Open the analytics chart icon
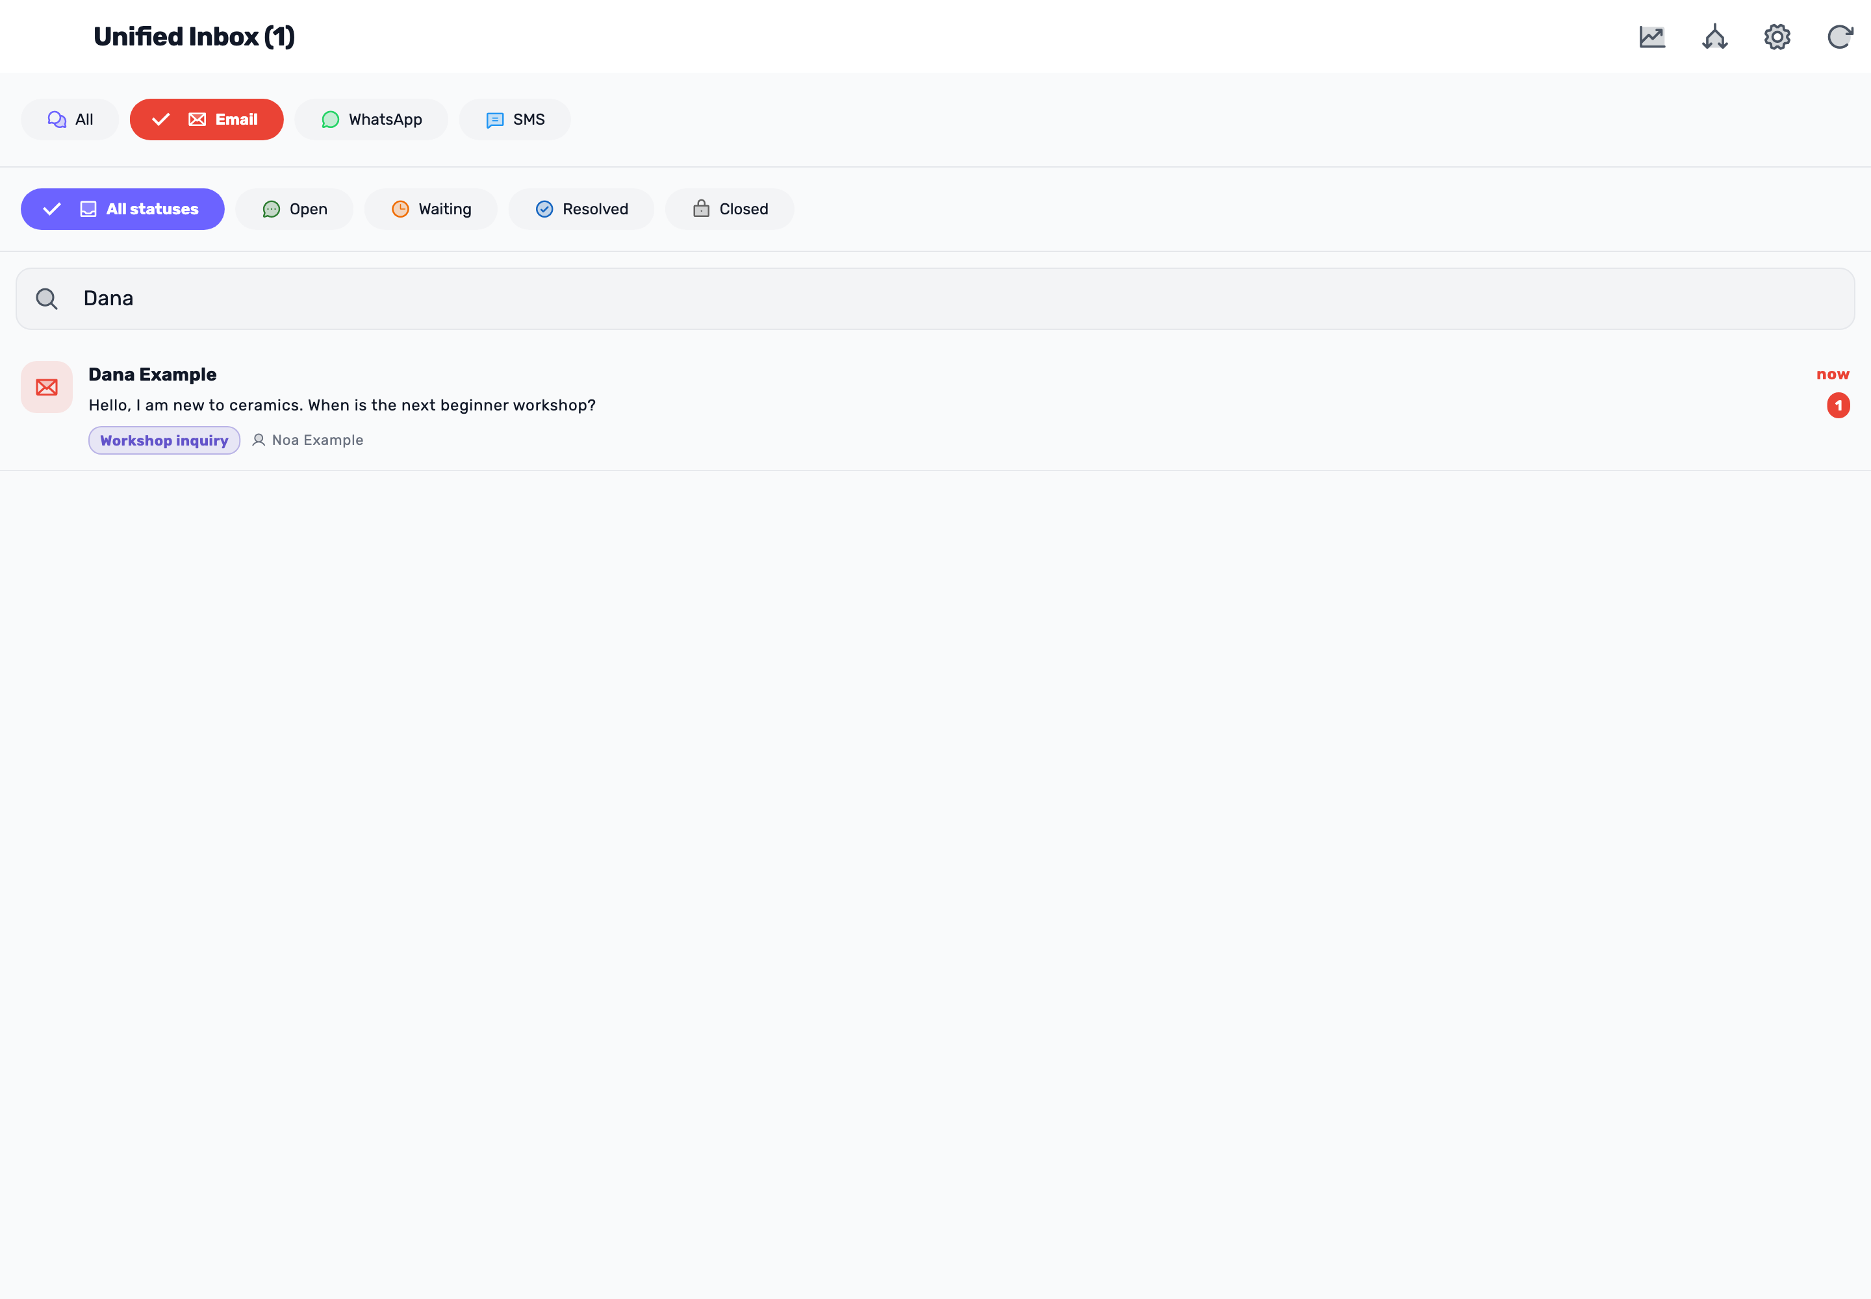 [x=1652, y=36]
